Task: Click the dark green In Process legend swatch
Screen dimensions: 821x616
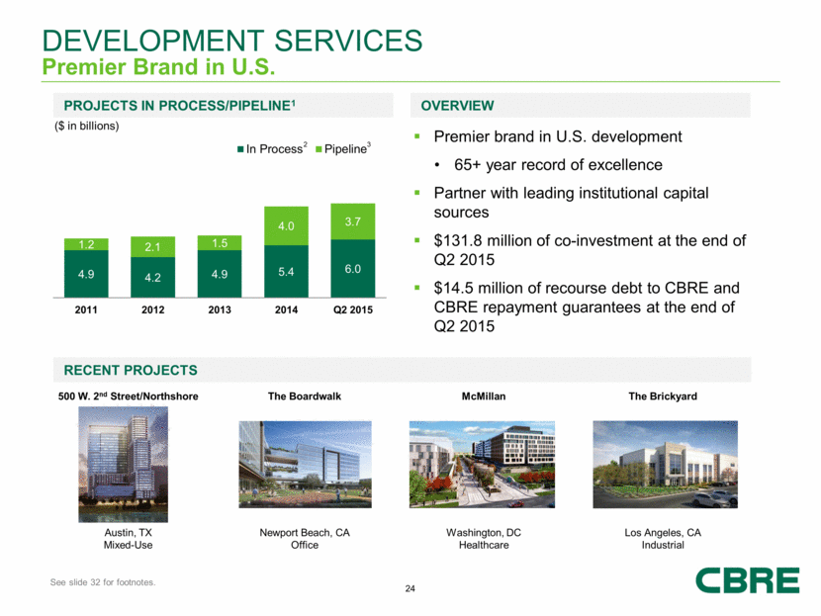Action: 239,150
